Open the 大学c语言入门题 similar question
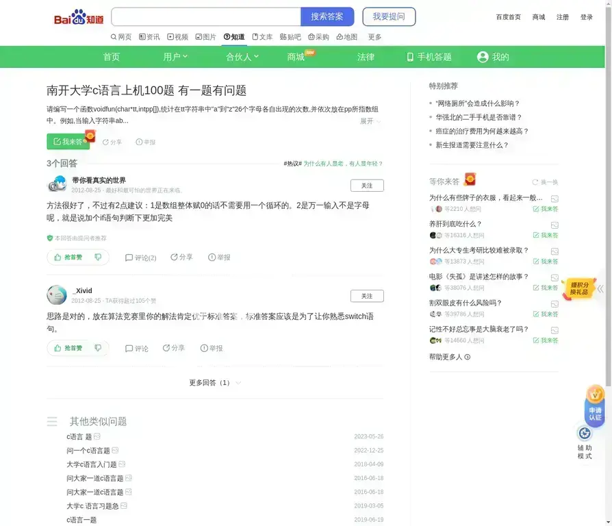Viewport: 612px width, 526px height. (x=92, y=464)
